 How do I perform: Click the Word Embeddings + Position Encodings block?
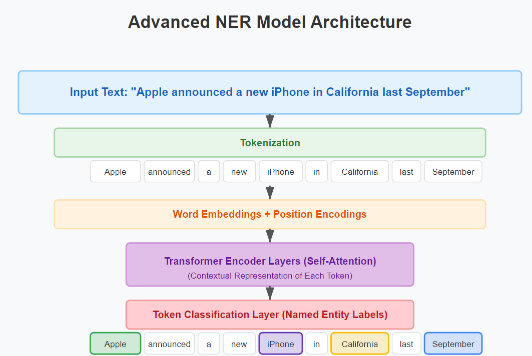click(x=270, y=214)
